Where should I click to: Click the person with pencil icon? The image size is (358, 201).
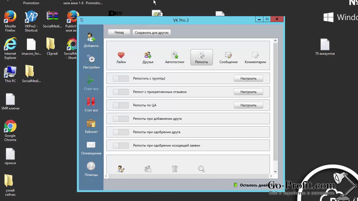[121, 169]
